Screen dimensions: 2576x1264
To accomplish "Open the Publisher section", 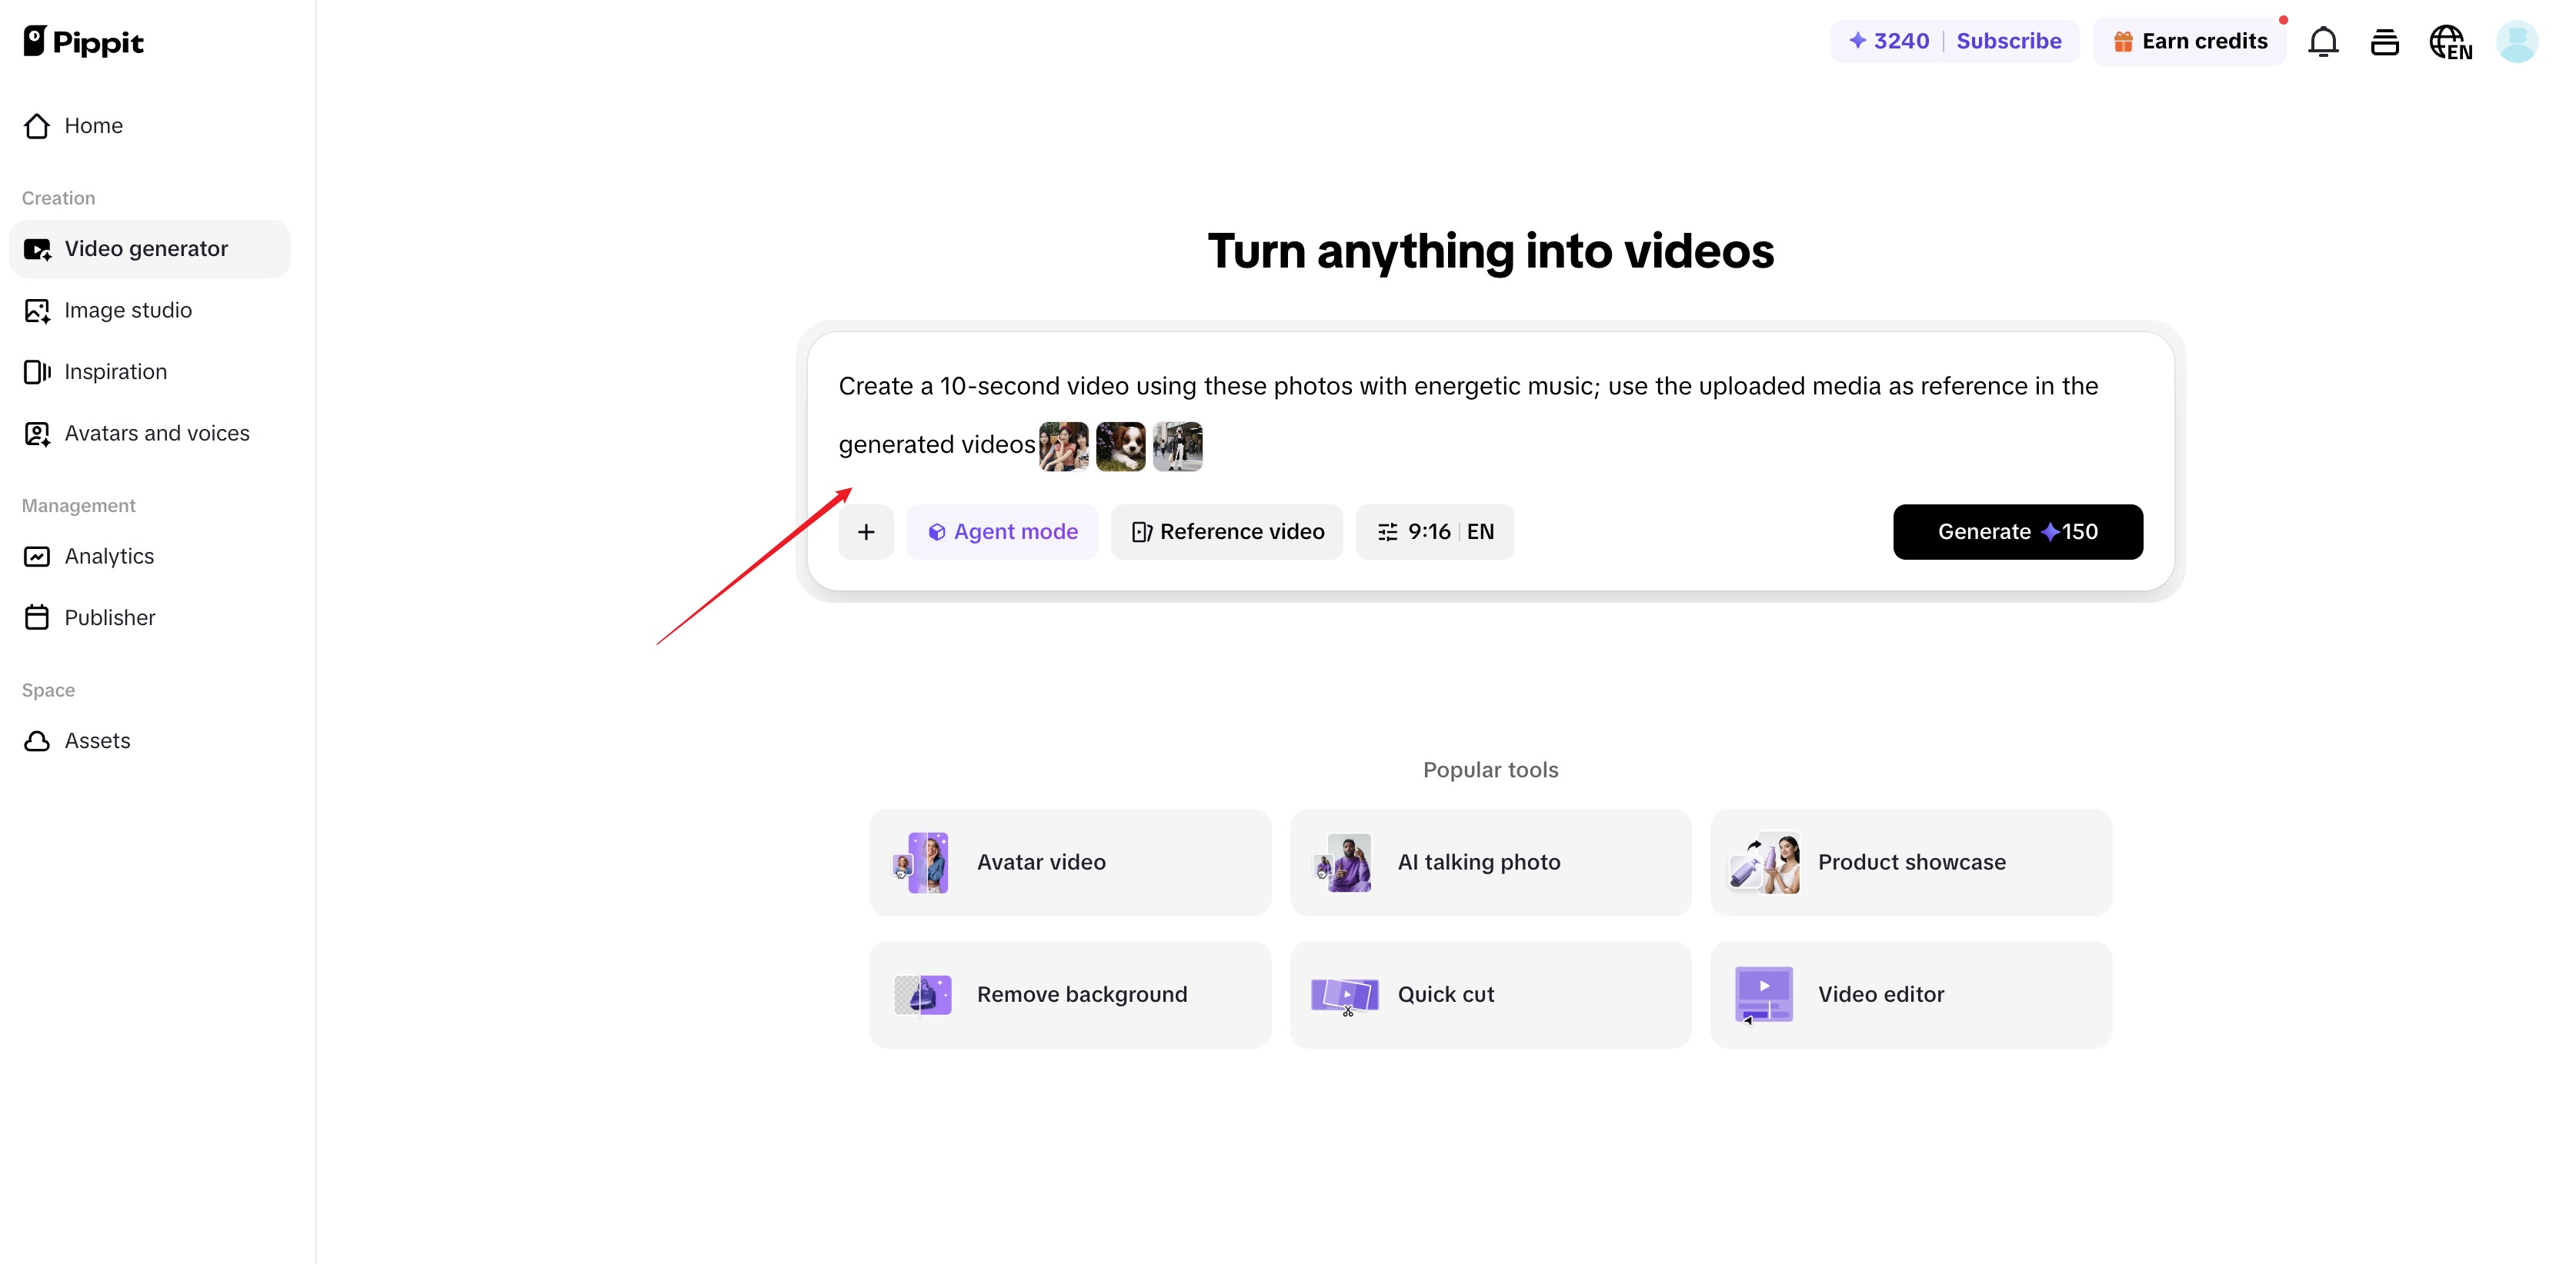I will coord(110,617).
